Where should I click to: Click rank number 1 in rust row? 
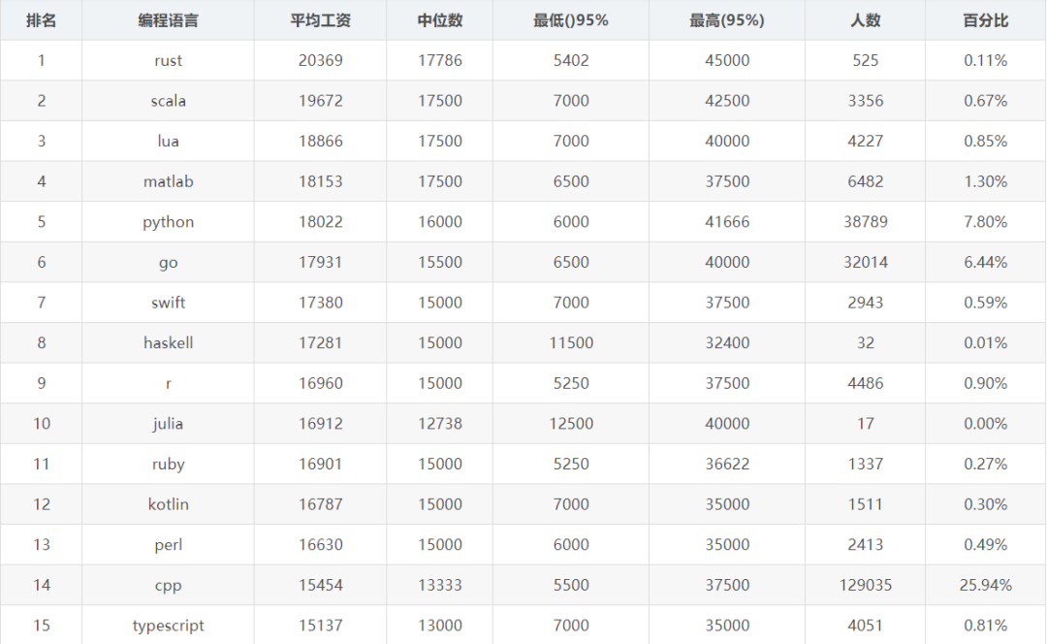pyautogui.click(x=42, y=60)
